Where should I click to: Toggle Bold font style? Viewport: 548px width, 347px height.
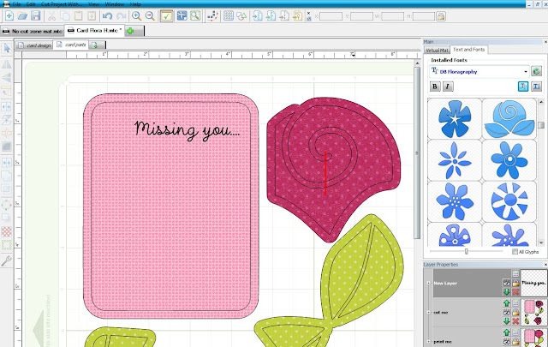[435, 86]
